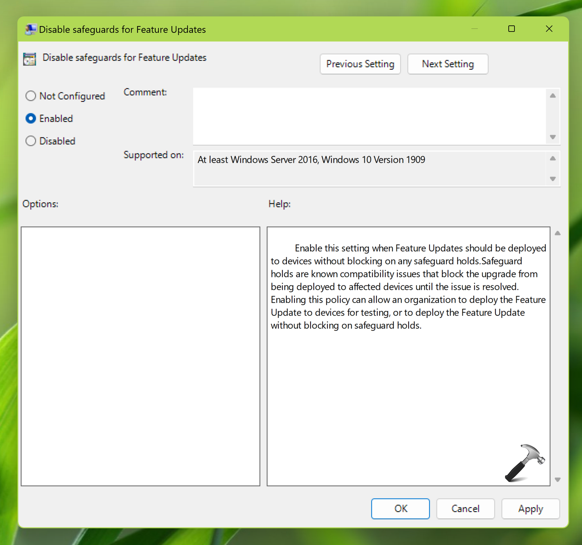Jump to the Next Setting
The height and width of the screenshot is (545, 582).
point(448,64)
